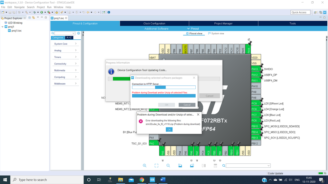Select Pinout view
Screen dimensions: 328x184
tap(194, 33)
